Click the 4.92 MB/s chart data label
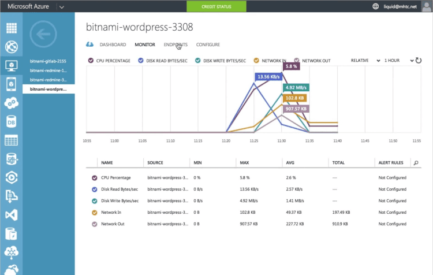This screenshot has width=433, height=275. point(296,88)
